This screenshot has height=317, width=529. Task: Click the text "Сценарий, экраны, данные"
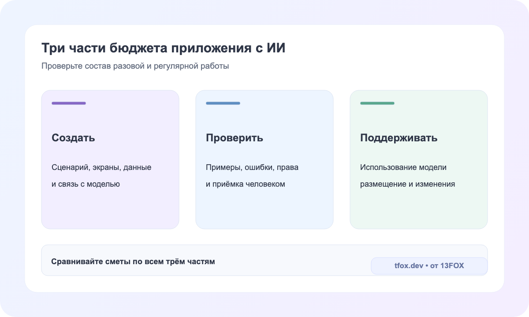coord(101,168)
